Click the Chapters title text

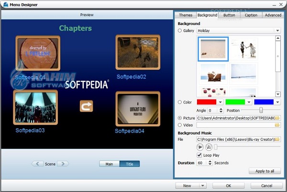pyautogui.click(x=76, y=28)
